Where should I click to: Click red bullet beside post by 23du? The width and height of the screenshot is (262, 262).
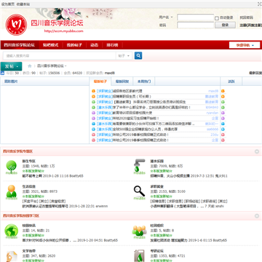[x=93, y=135]
